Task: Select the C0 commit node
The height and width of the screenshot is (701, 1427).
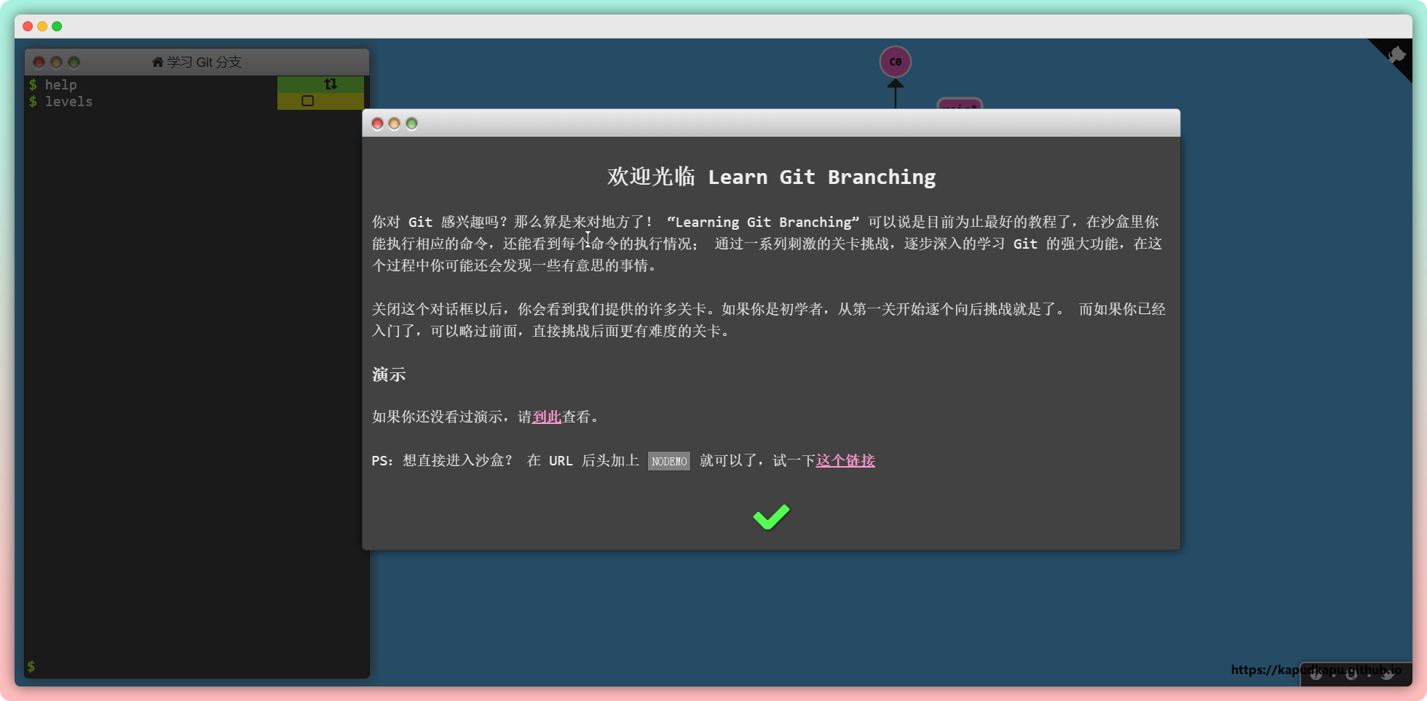Action: pos(895,62)
